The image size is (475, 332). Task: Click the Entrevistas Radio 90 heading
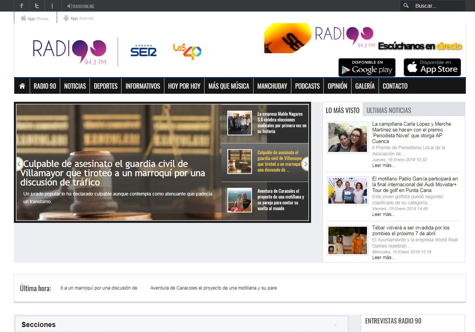393,321
